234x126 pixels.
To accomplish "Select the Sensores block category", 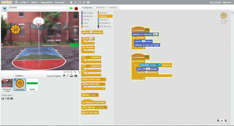I will pyautogui.click(x=104, y=20).
